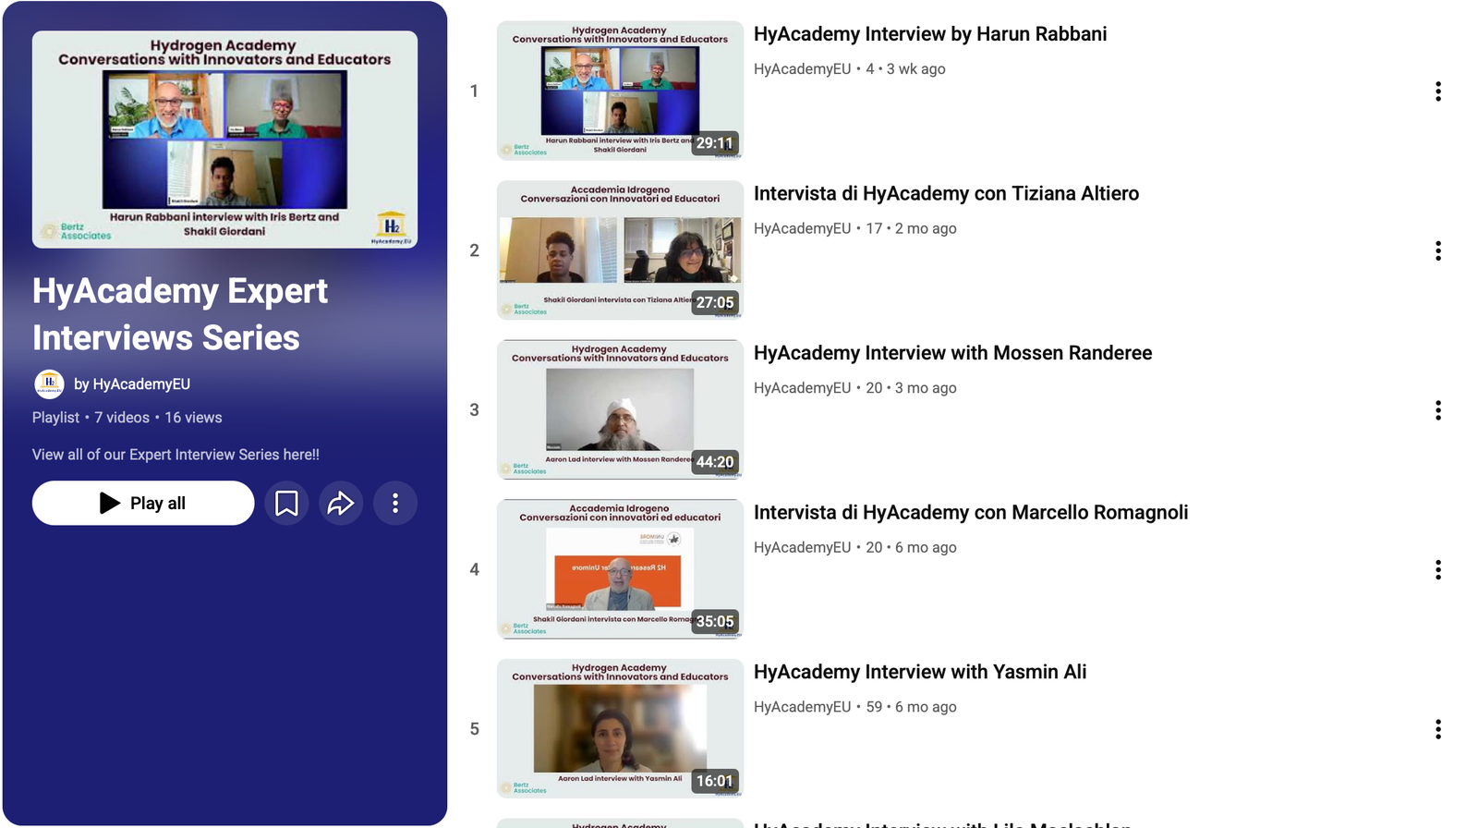Click HyAcademyEU under Marcello Romagnoli video

[x=802, y=547]
